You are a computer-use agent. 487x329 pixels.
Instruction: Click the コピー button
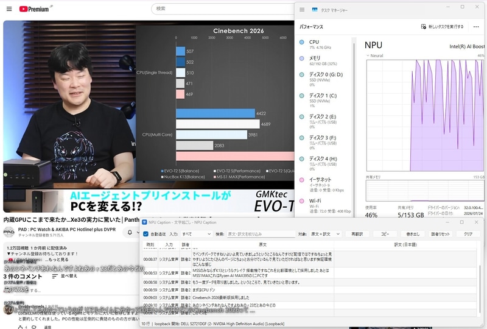(x=385, y=234)
